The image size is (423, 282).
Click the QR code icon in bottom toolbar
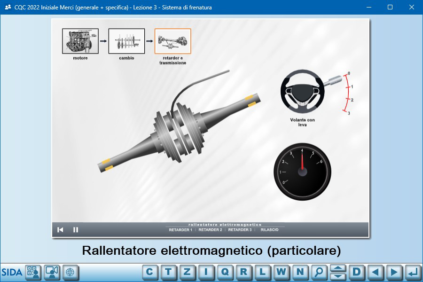33,272
